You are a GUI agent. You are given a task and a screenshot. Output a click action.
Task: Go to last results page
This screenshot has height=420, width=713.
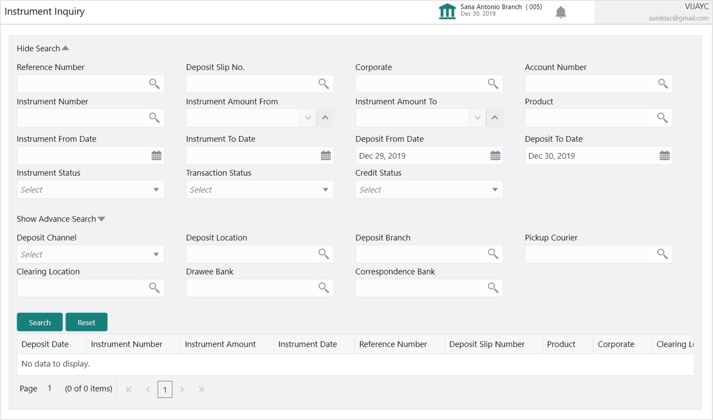201,390
